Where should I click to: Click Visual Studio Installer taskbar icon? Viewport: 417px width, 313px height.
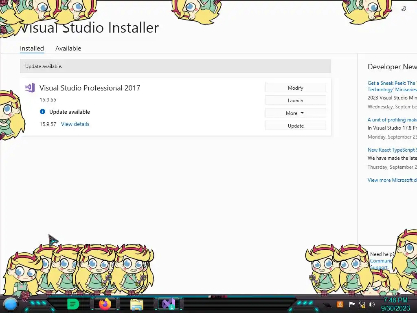tap(169, 304)
